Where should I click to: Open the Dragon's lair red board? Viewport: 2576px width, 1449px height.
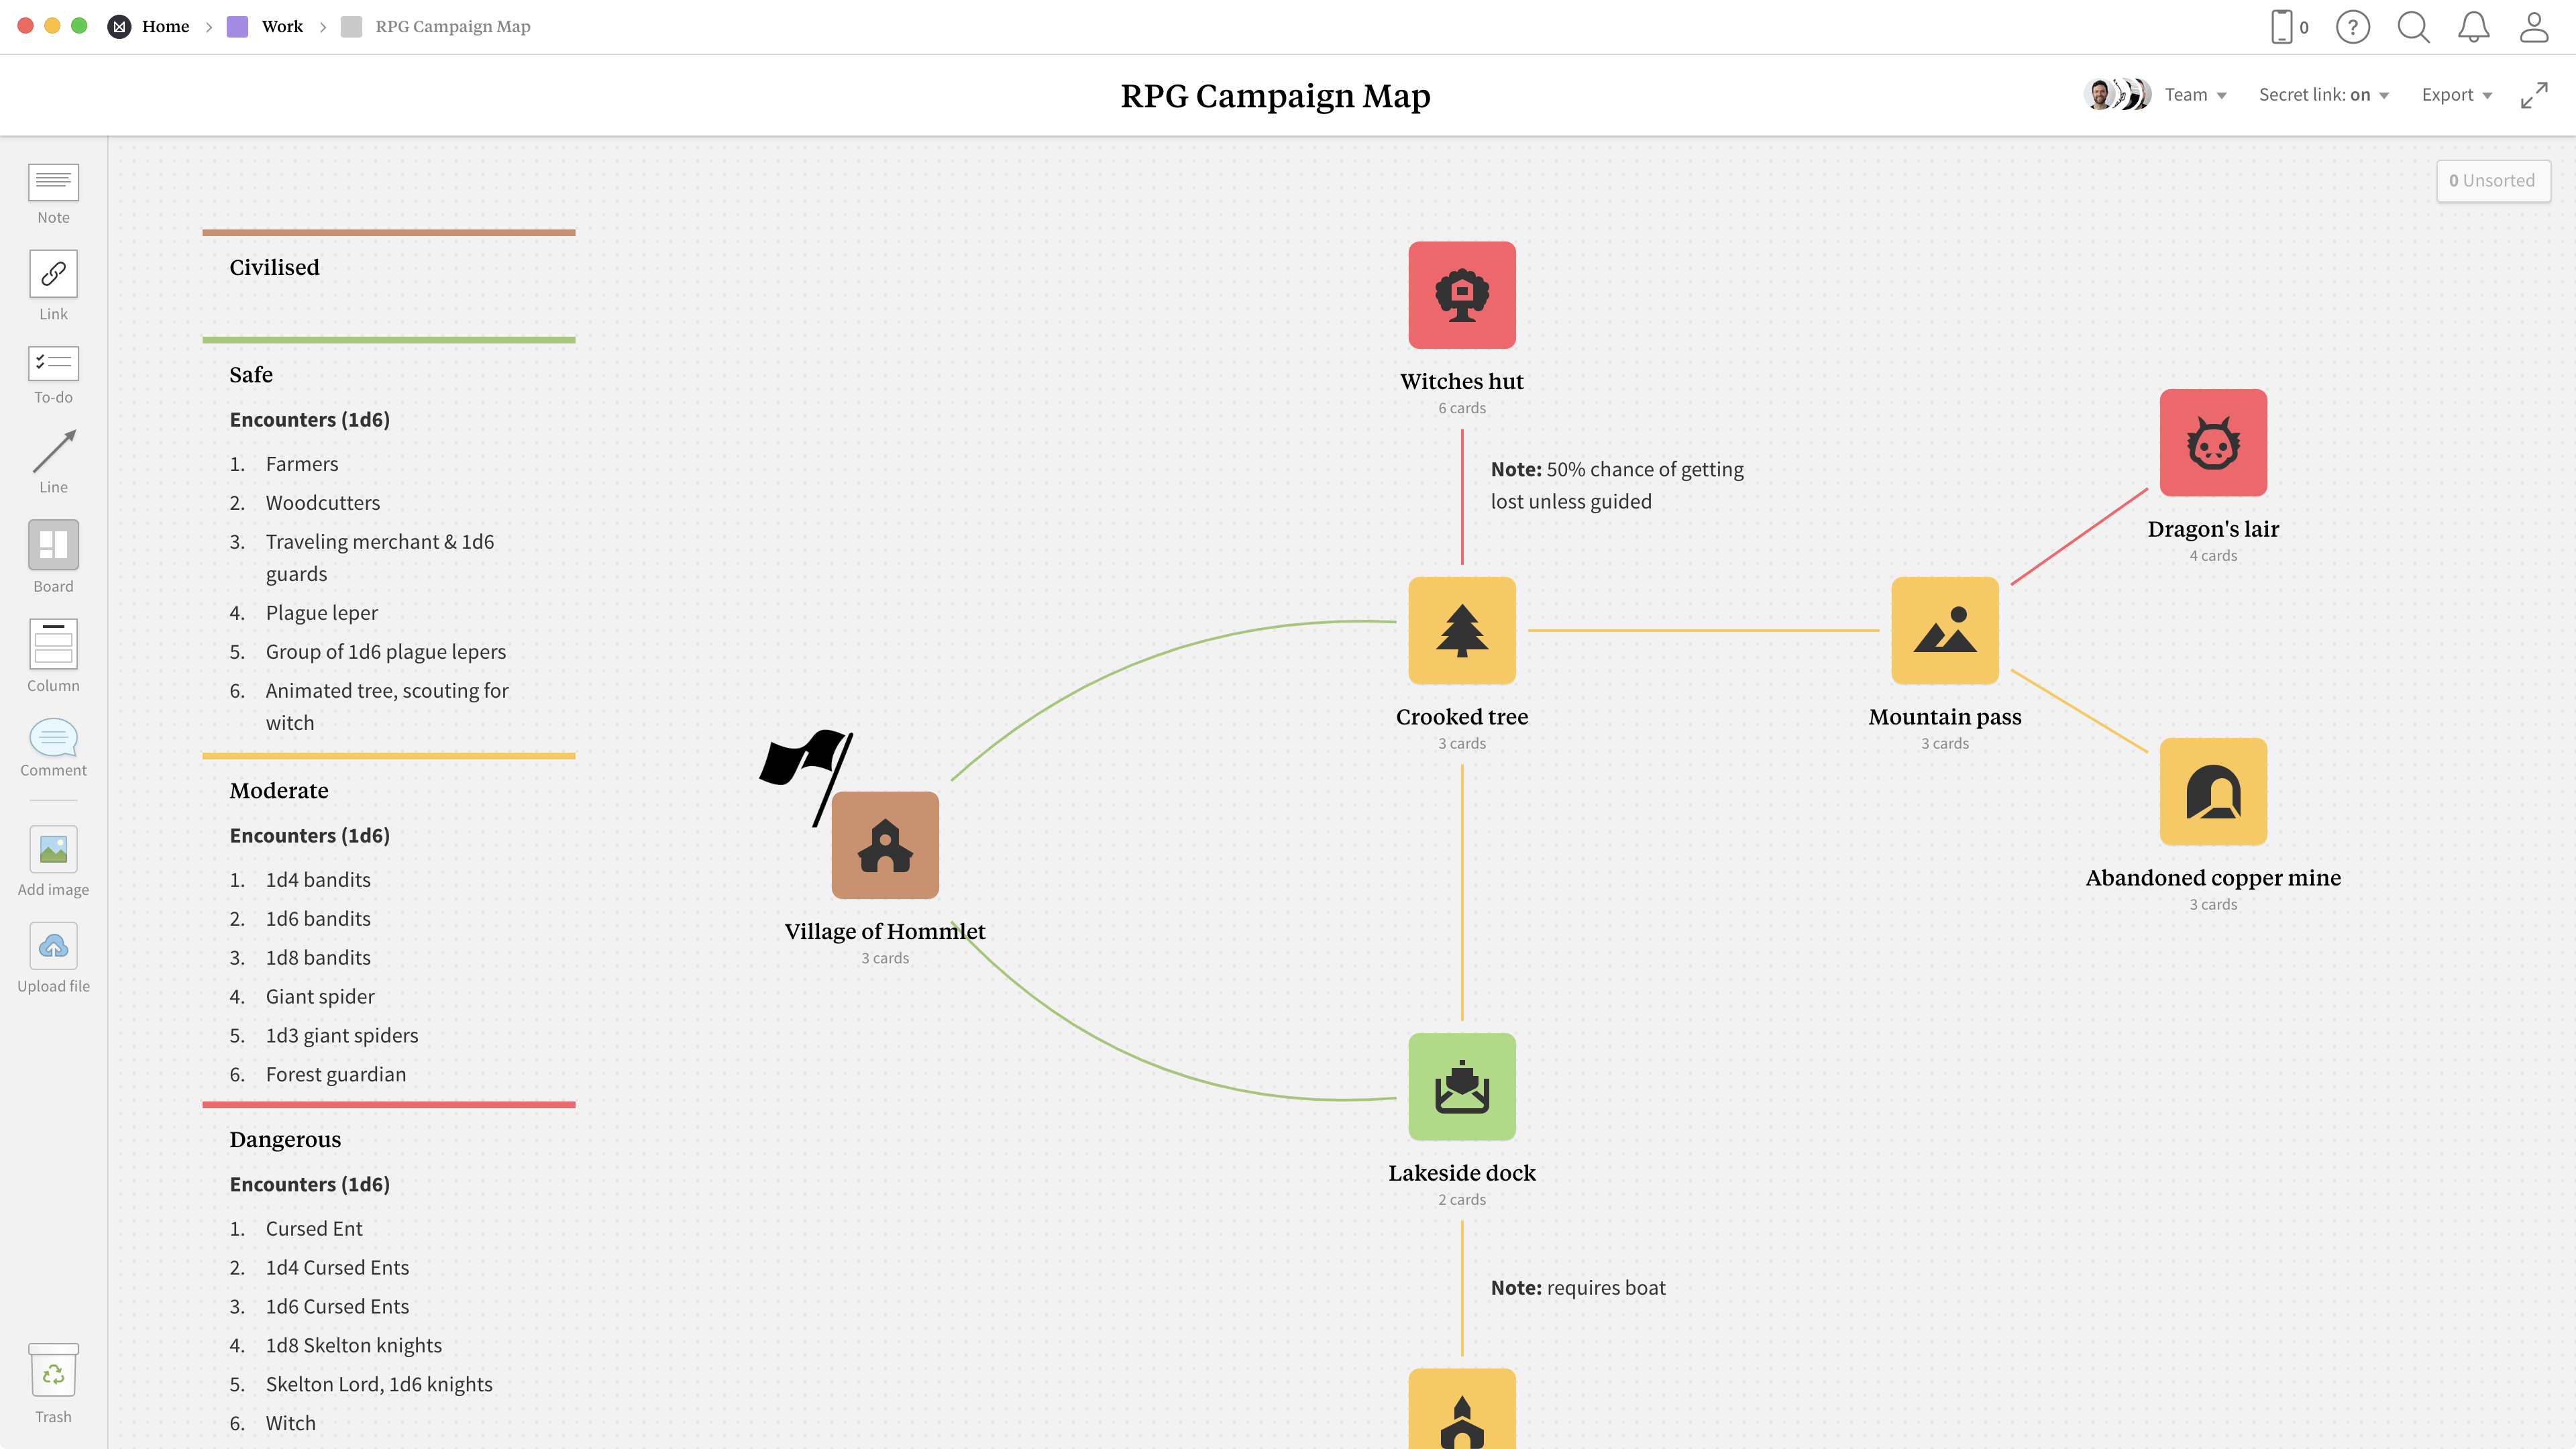2212,443
